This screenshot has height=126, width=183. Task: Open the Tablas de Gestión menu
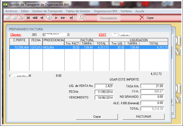click(x=78, y=11)
